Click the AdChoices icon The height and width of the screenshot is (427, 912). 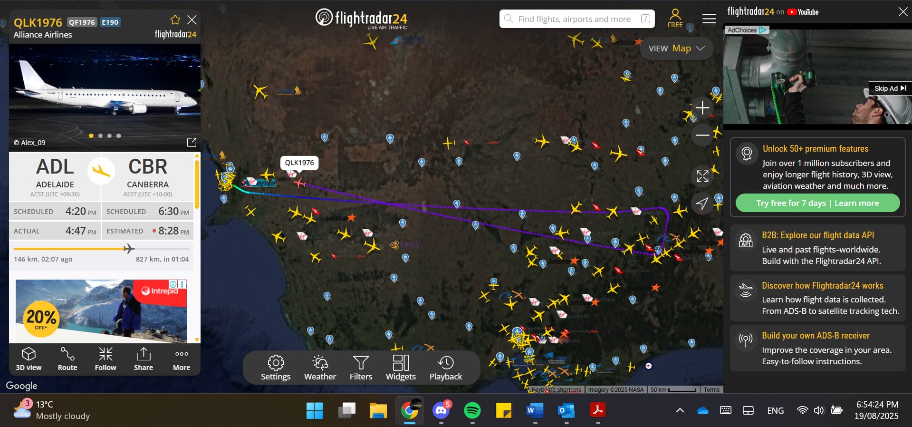click(x=747, y=30)
